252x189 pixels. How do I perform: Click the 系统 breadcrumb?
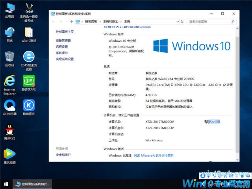(x=127, y=22)
